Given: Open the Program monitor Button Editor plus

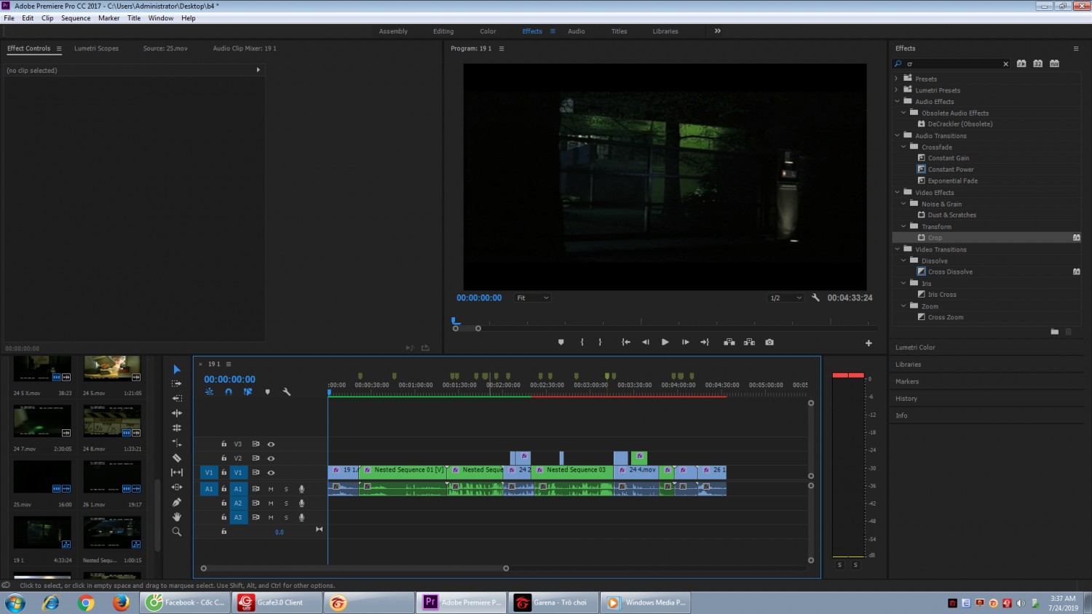Looking at the screenshot, I should [869, 343].
